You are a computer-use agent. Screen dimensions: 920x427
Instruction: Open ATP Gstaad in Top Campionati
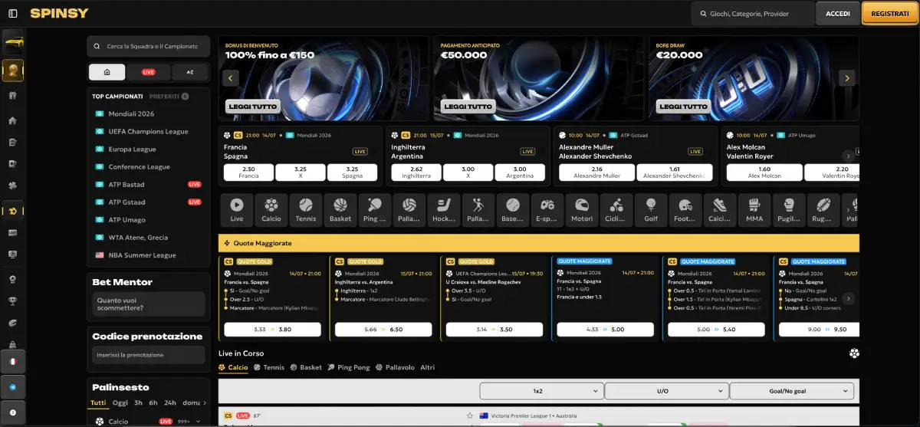[x=127, y=202]
